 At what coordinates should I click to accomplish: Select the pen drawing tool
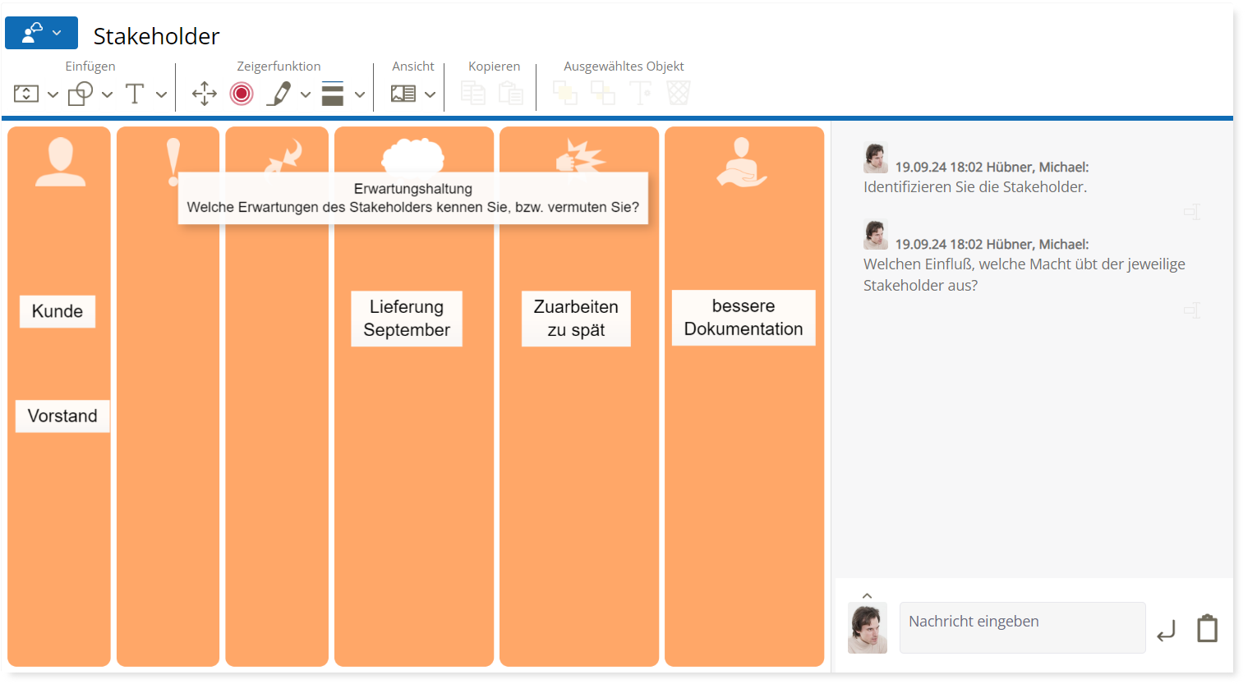tap(279, 94)
